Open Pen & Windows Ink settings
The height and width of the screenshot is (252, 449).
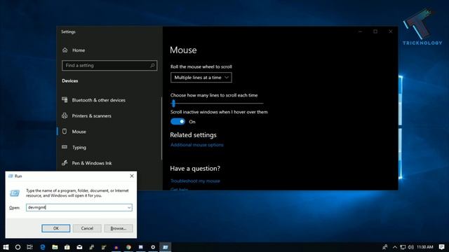point(92,163)
